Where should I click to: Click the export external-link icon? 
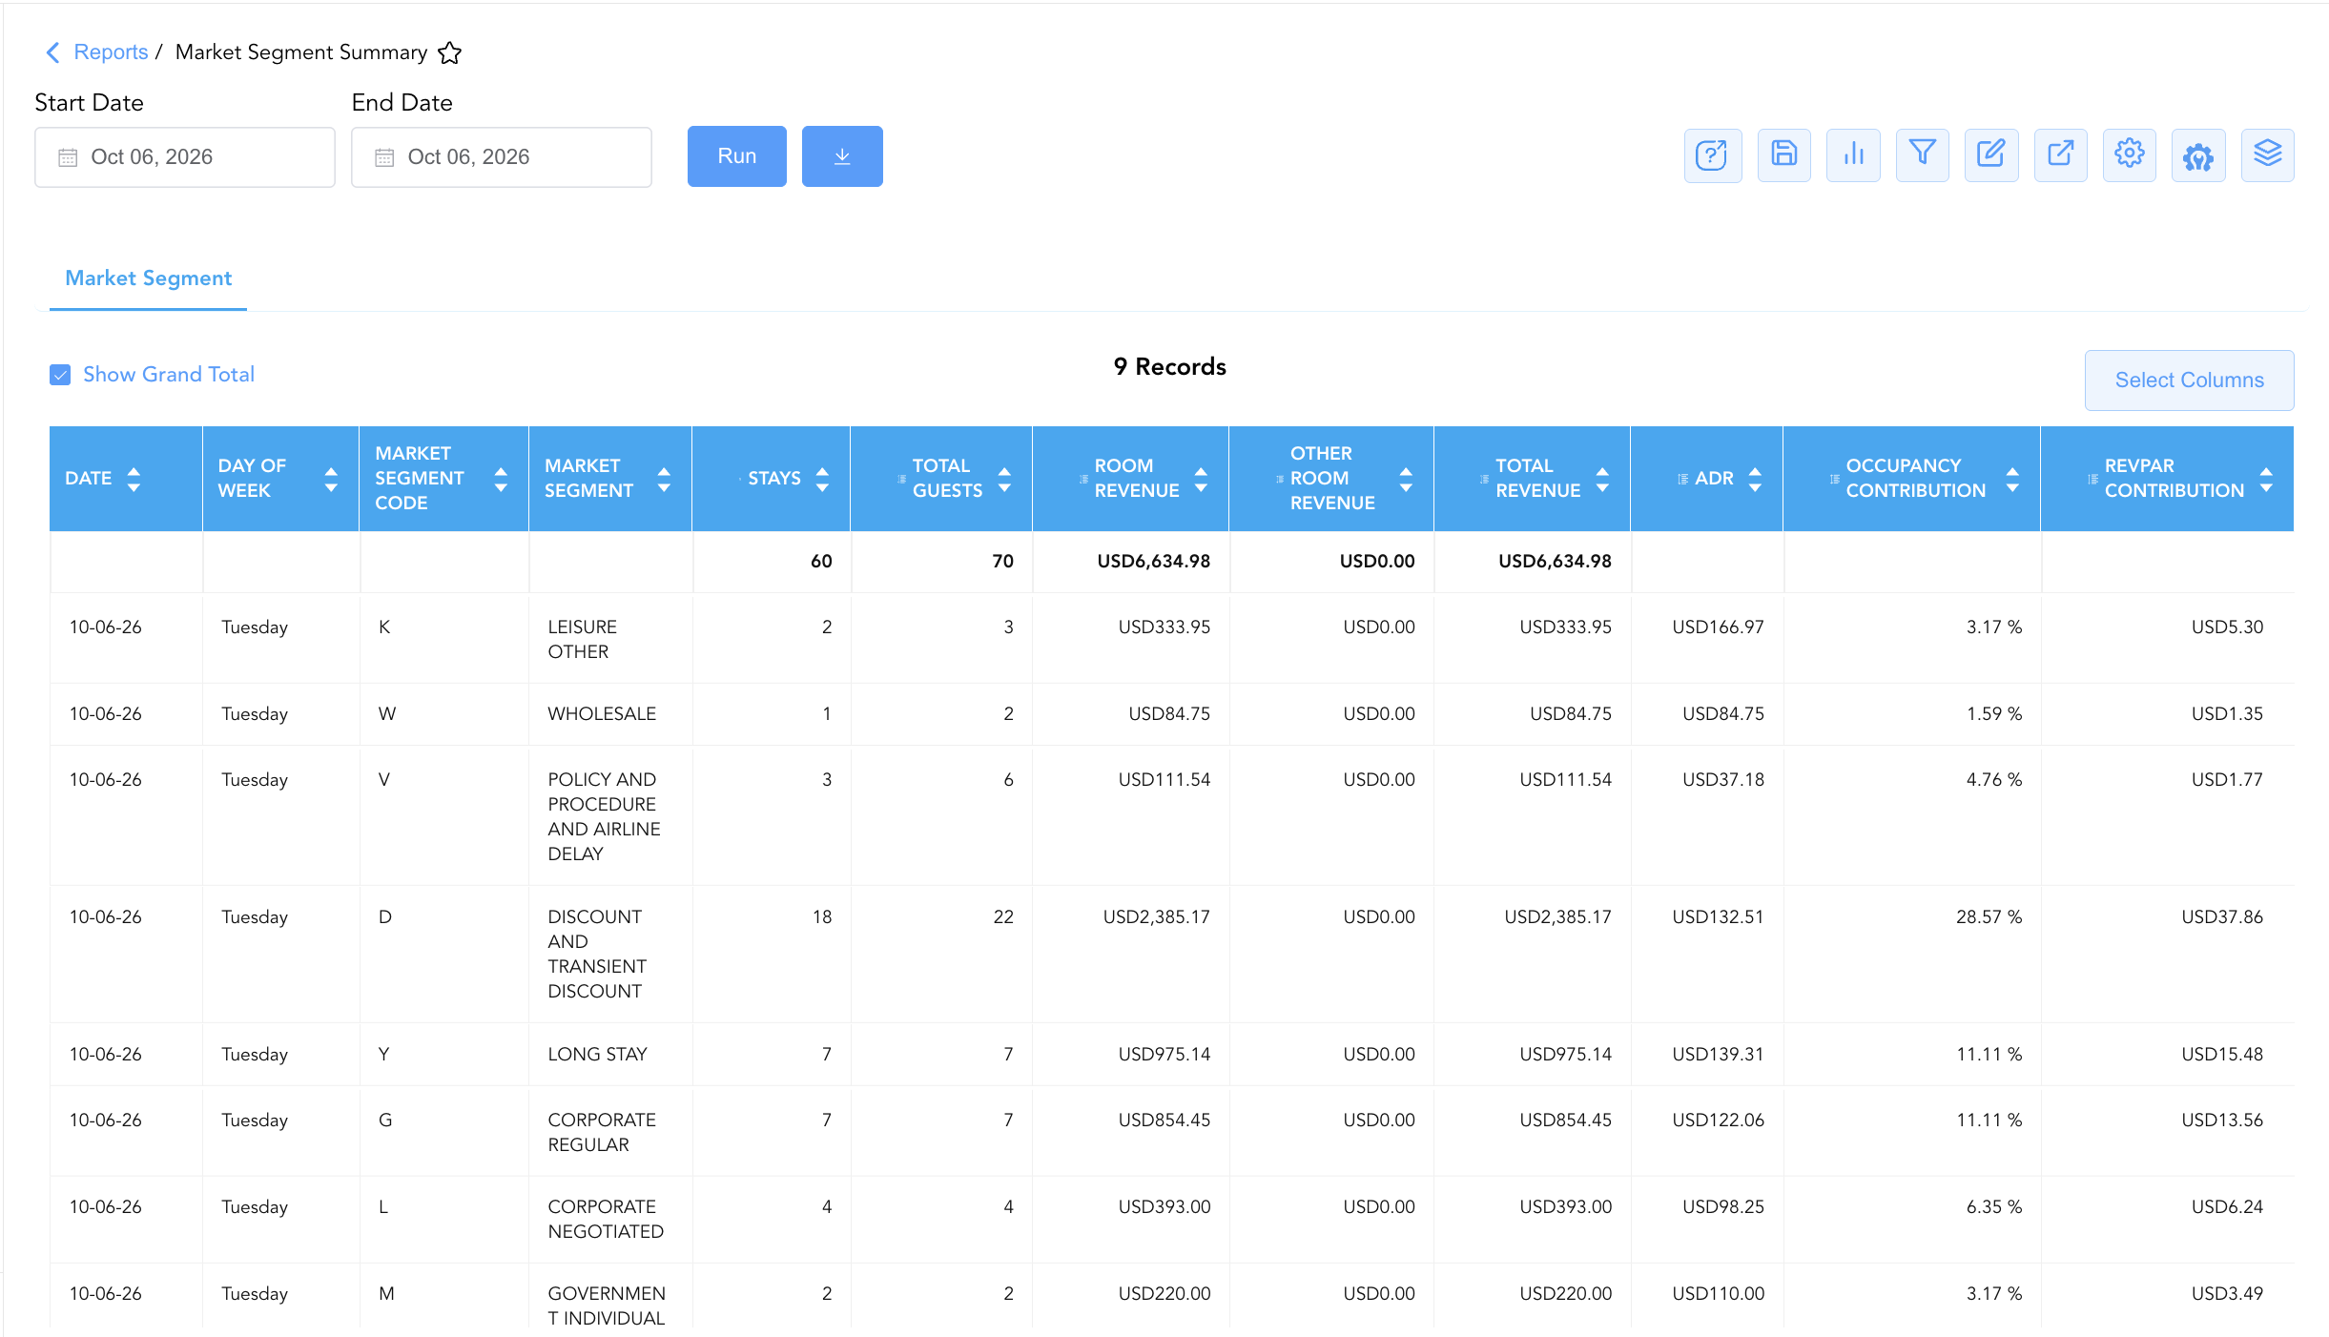pos(2060,155)
